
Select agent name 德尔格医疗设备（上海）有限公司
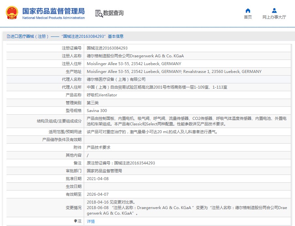click(116, 79)
